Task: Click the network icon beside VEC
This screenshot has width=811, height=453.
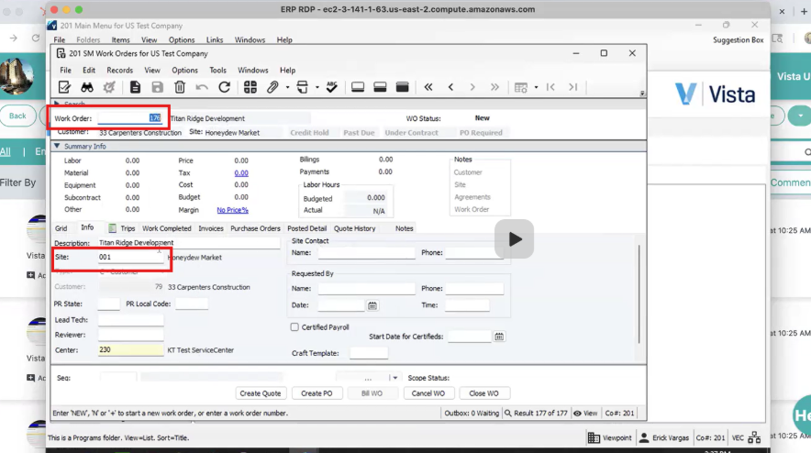Action: pos(755,438)
